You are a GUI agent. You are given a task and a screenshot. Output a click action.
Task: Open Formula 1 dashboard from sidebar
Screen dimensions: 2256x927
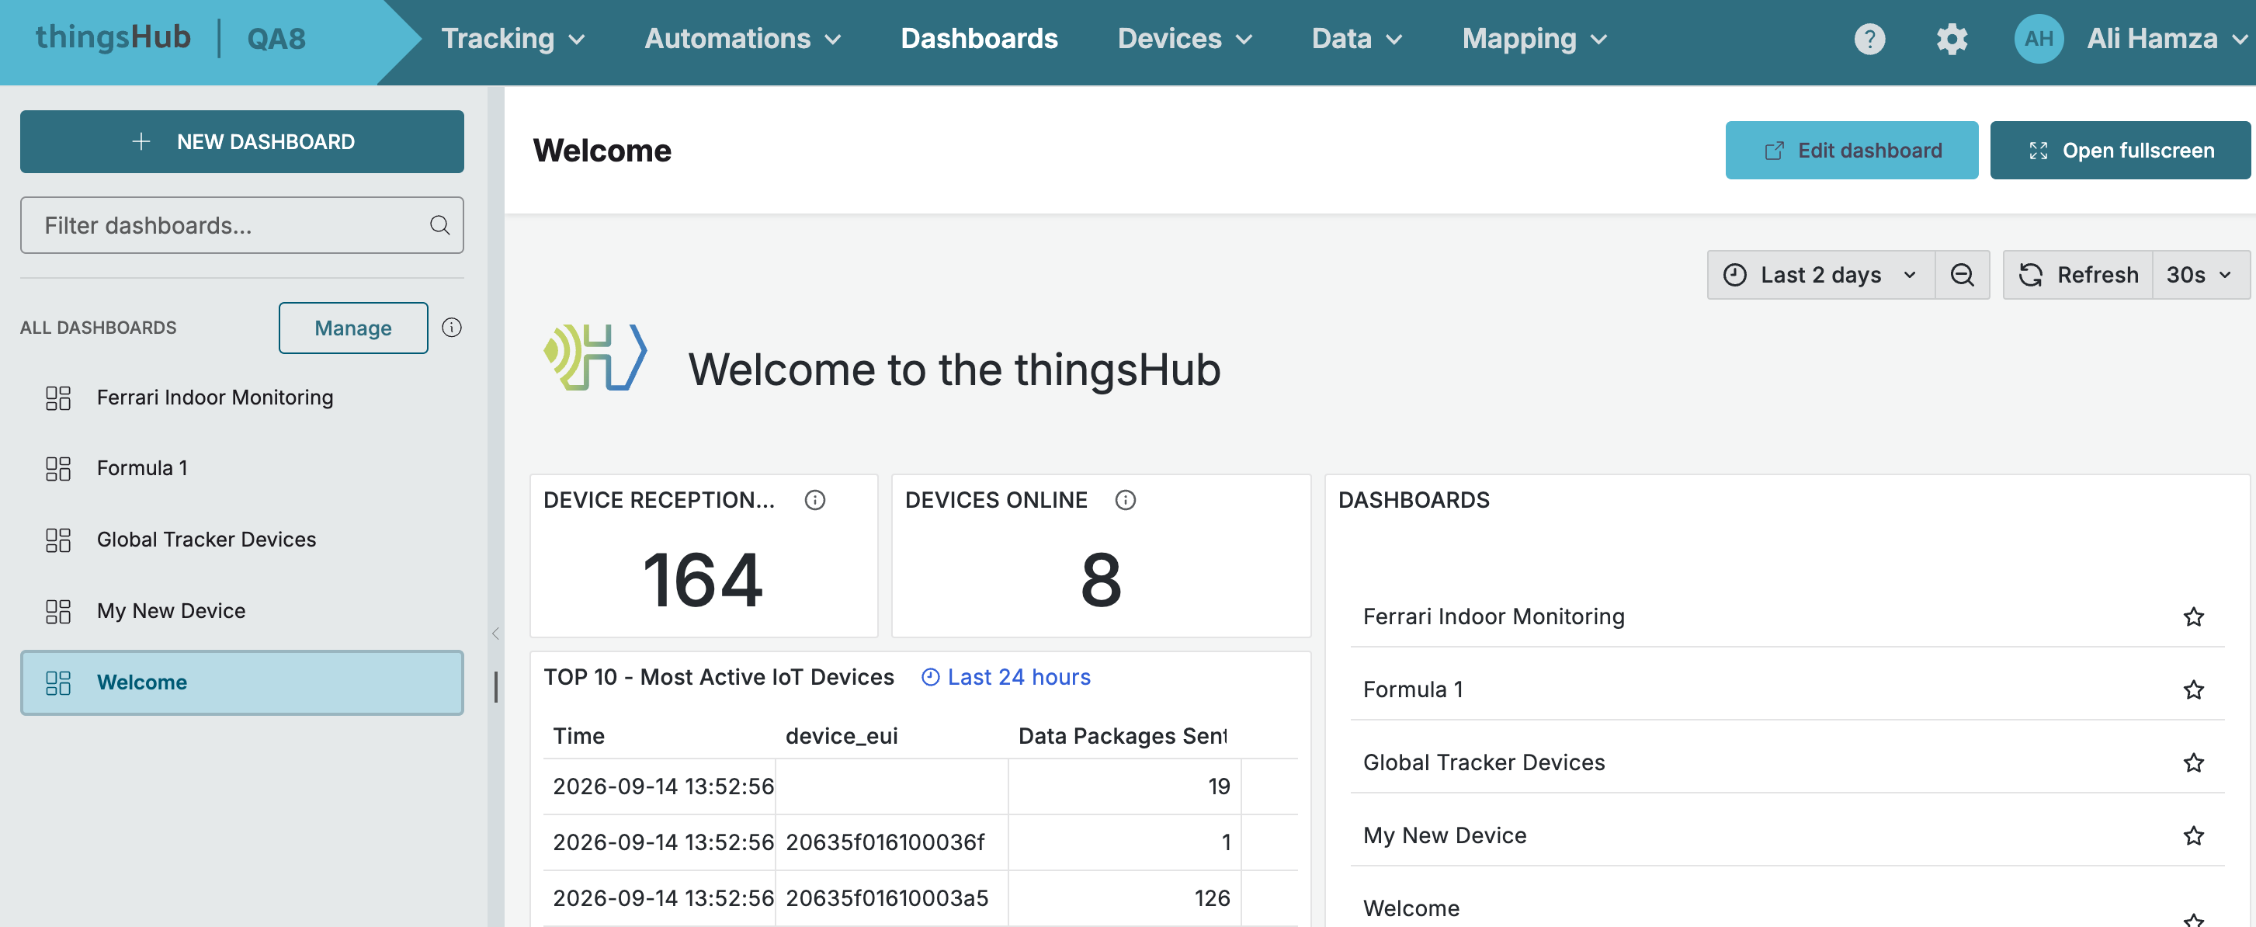click(241, 469)
